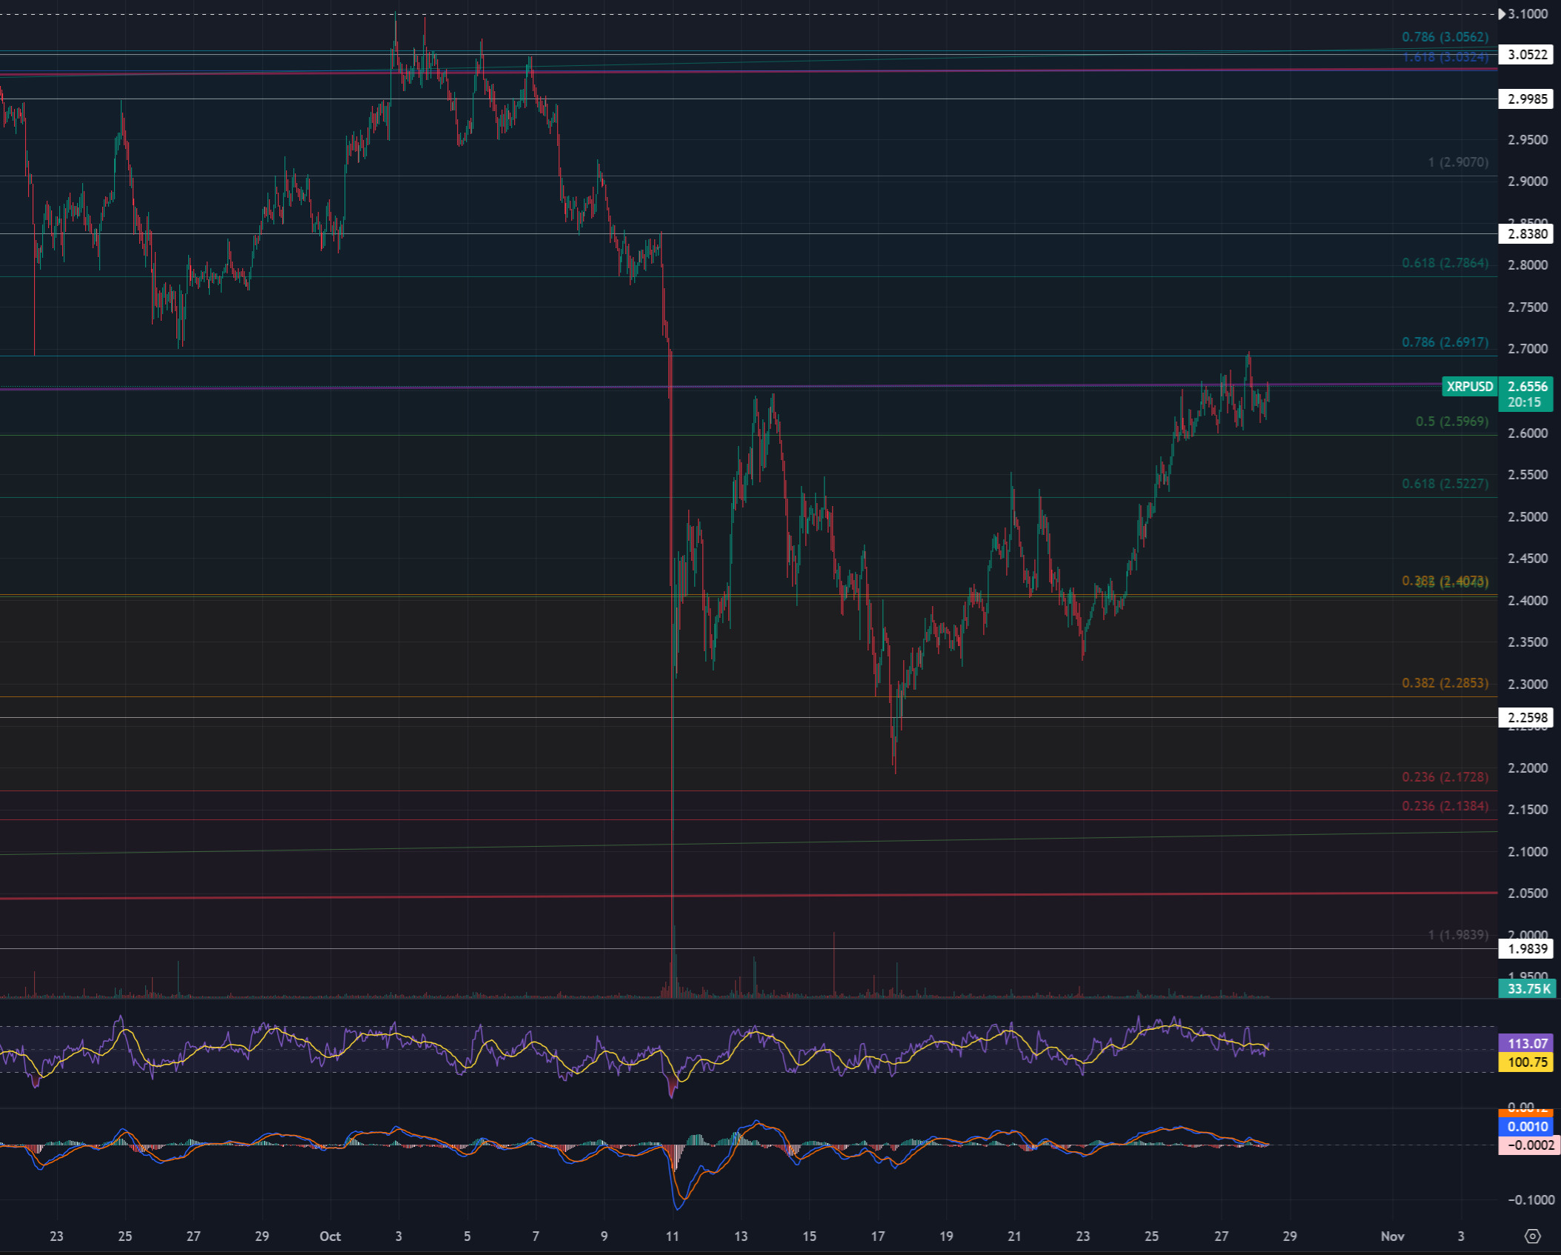1561x1255 pixels.
Task: Select the 2.2598 horizontal line label
Action: pyautogui.click(x=1527, y=717)
